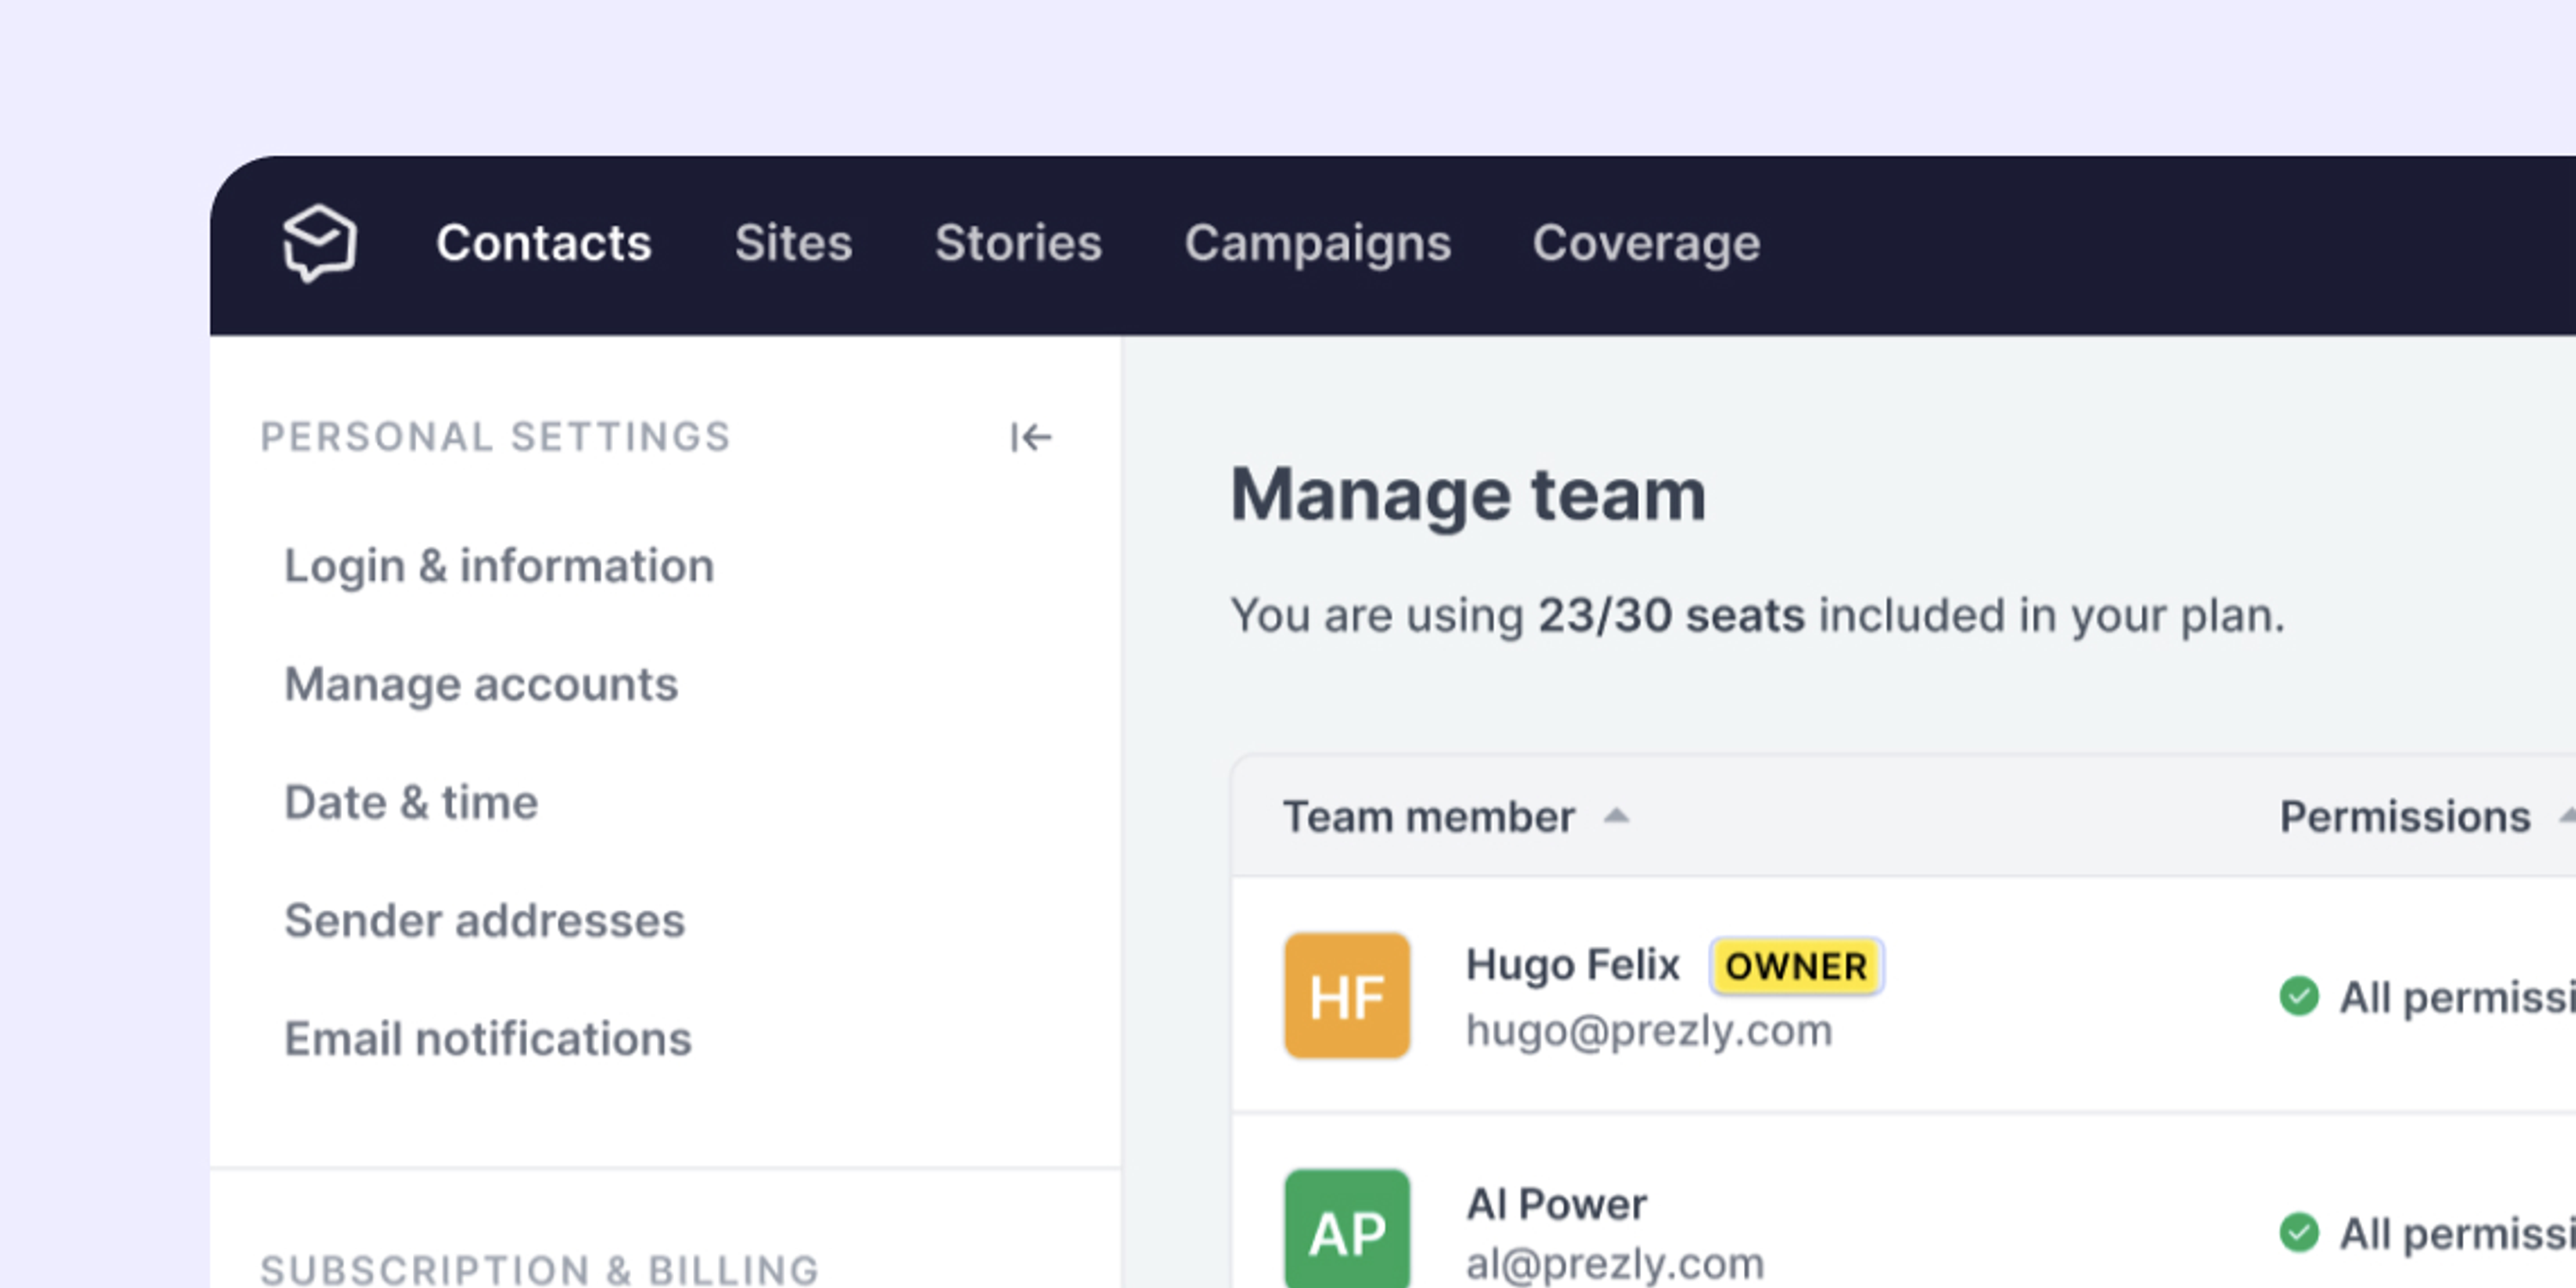Sort by Team member using the column arrow
The image size is (2576, 1288).
point(1616,816)
